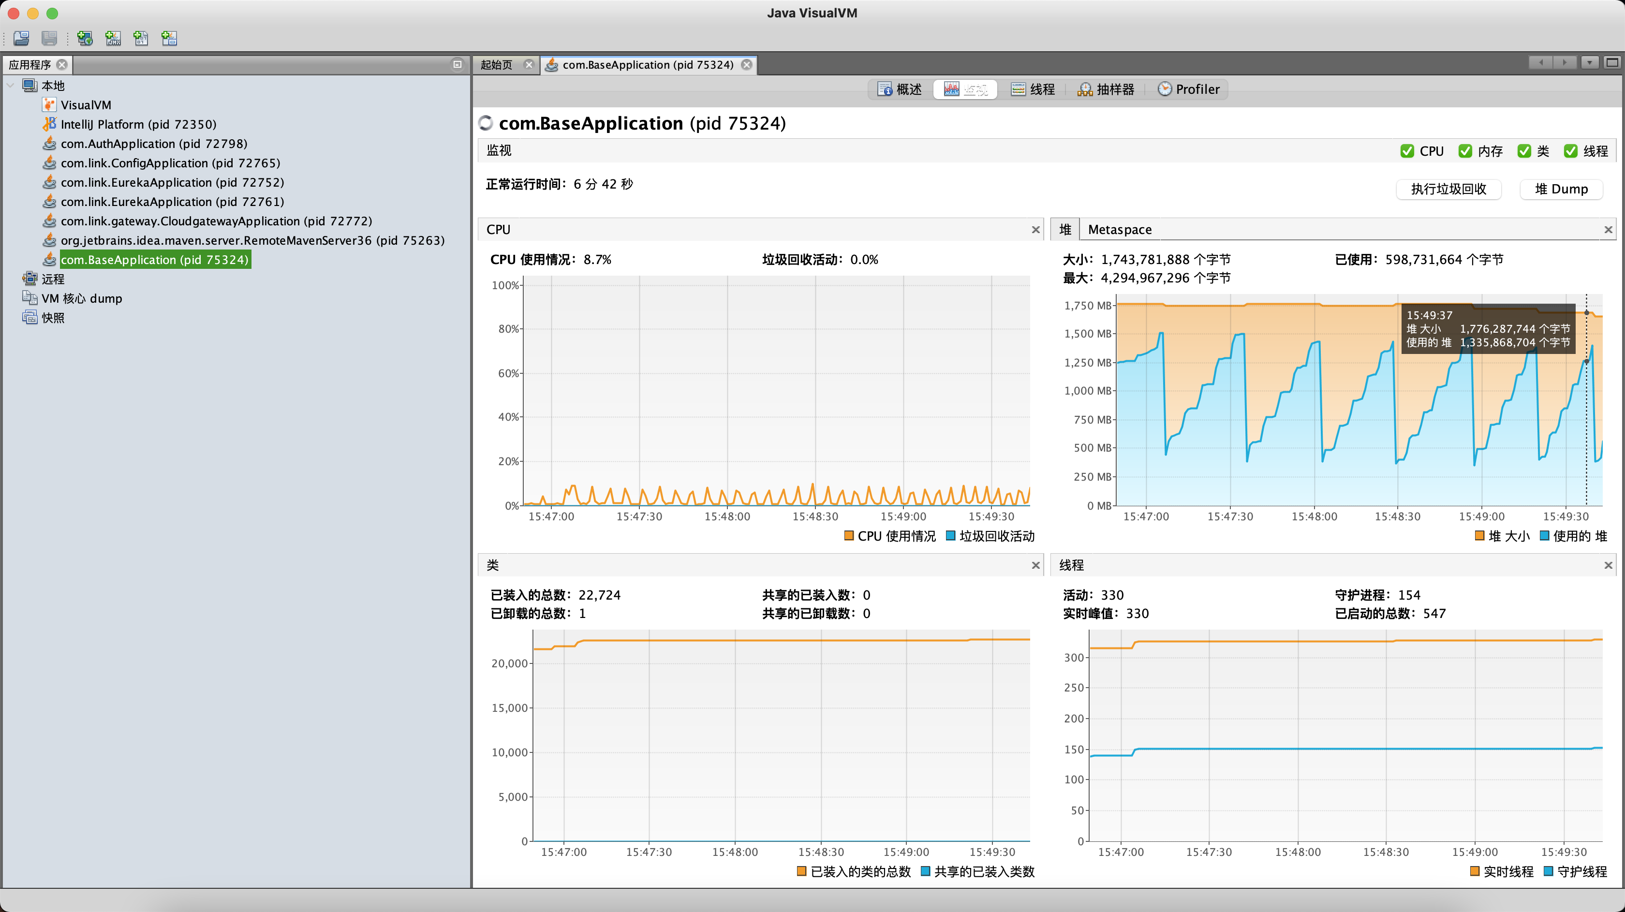Click the CPU 使用情况 8.7% value

[x=597, y=260]
